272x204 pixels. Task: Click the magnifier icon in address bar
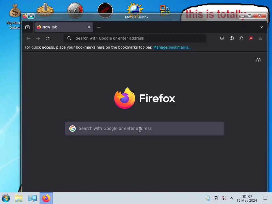point(69,38)
